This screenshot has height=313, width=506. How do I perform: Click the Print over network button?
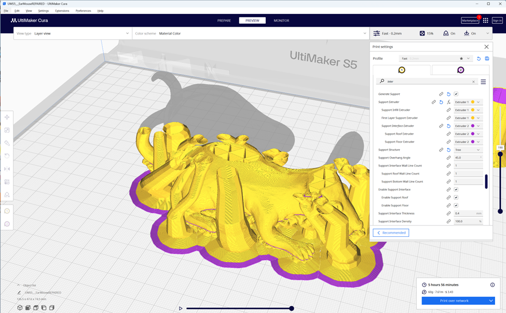tap(454, 301)
